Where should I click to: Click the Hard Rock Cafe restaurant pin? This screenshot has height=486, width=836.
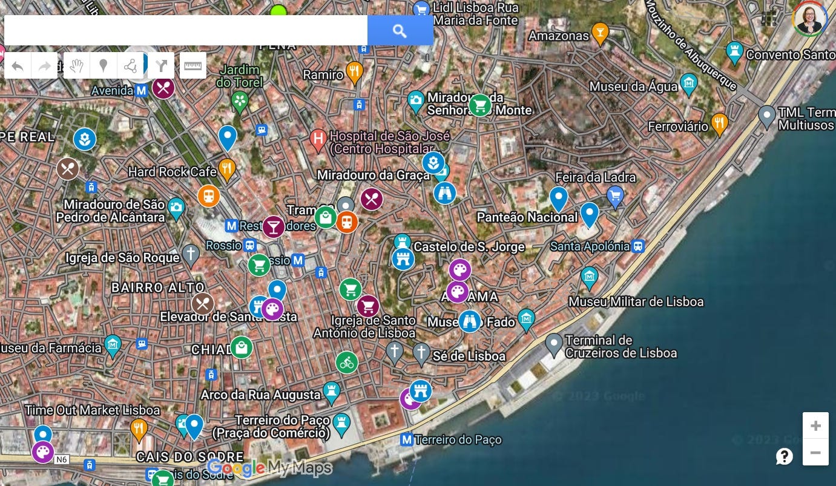226,170
